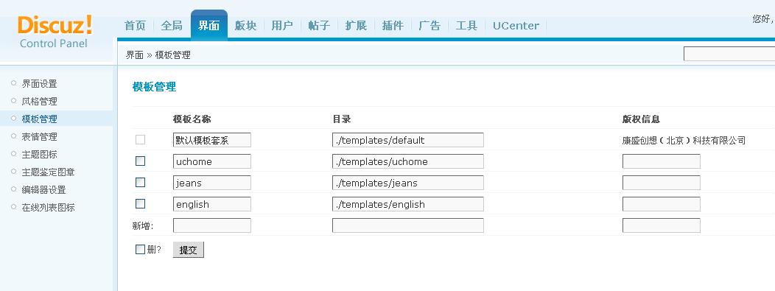This screenshot has width=775, height=291.
Task: Click the uchome copyright info field
Action: [x=662, y=161]
